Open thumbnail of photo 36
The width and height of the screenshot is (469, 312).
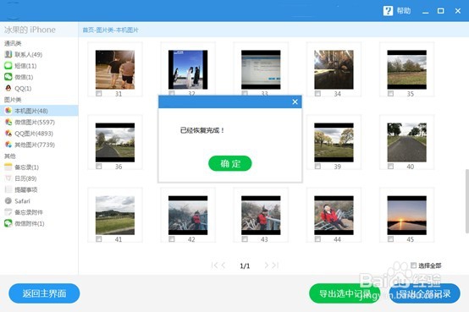[x=115, y=143]
